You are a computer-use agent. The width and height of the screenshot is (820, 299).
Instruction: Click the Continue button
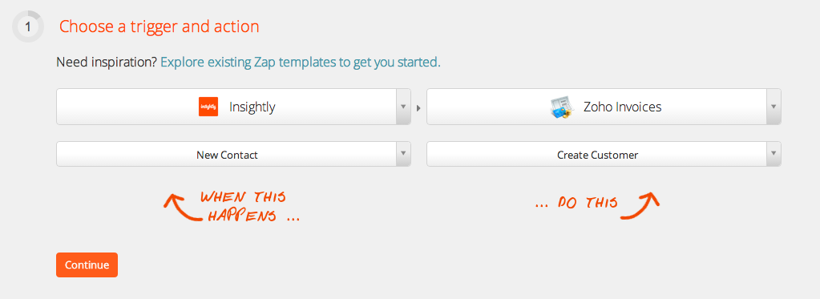click(x=87, y=265)
